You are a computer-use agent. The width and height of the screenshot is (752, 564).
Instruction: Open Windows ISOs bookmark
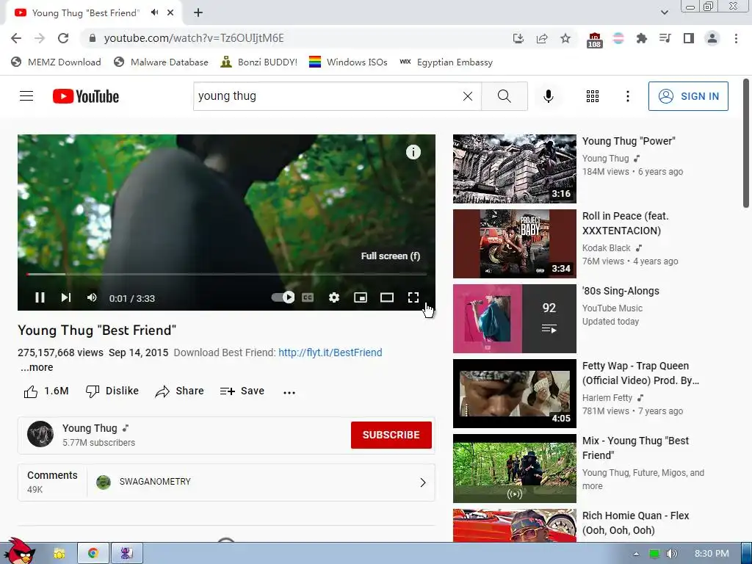click(348, 62)
